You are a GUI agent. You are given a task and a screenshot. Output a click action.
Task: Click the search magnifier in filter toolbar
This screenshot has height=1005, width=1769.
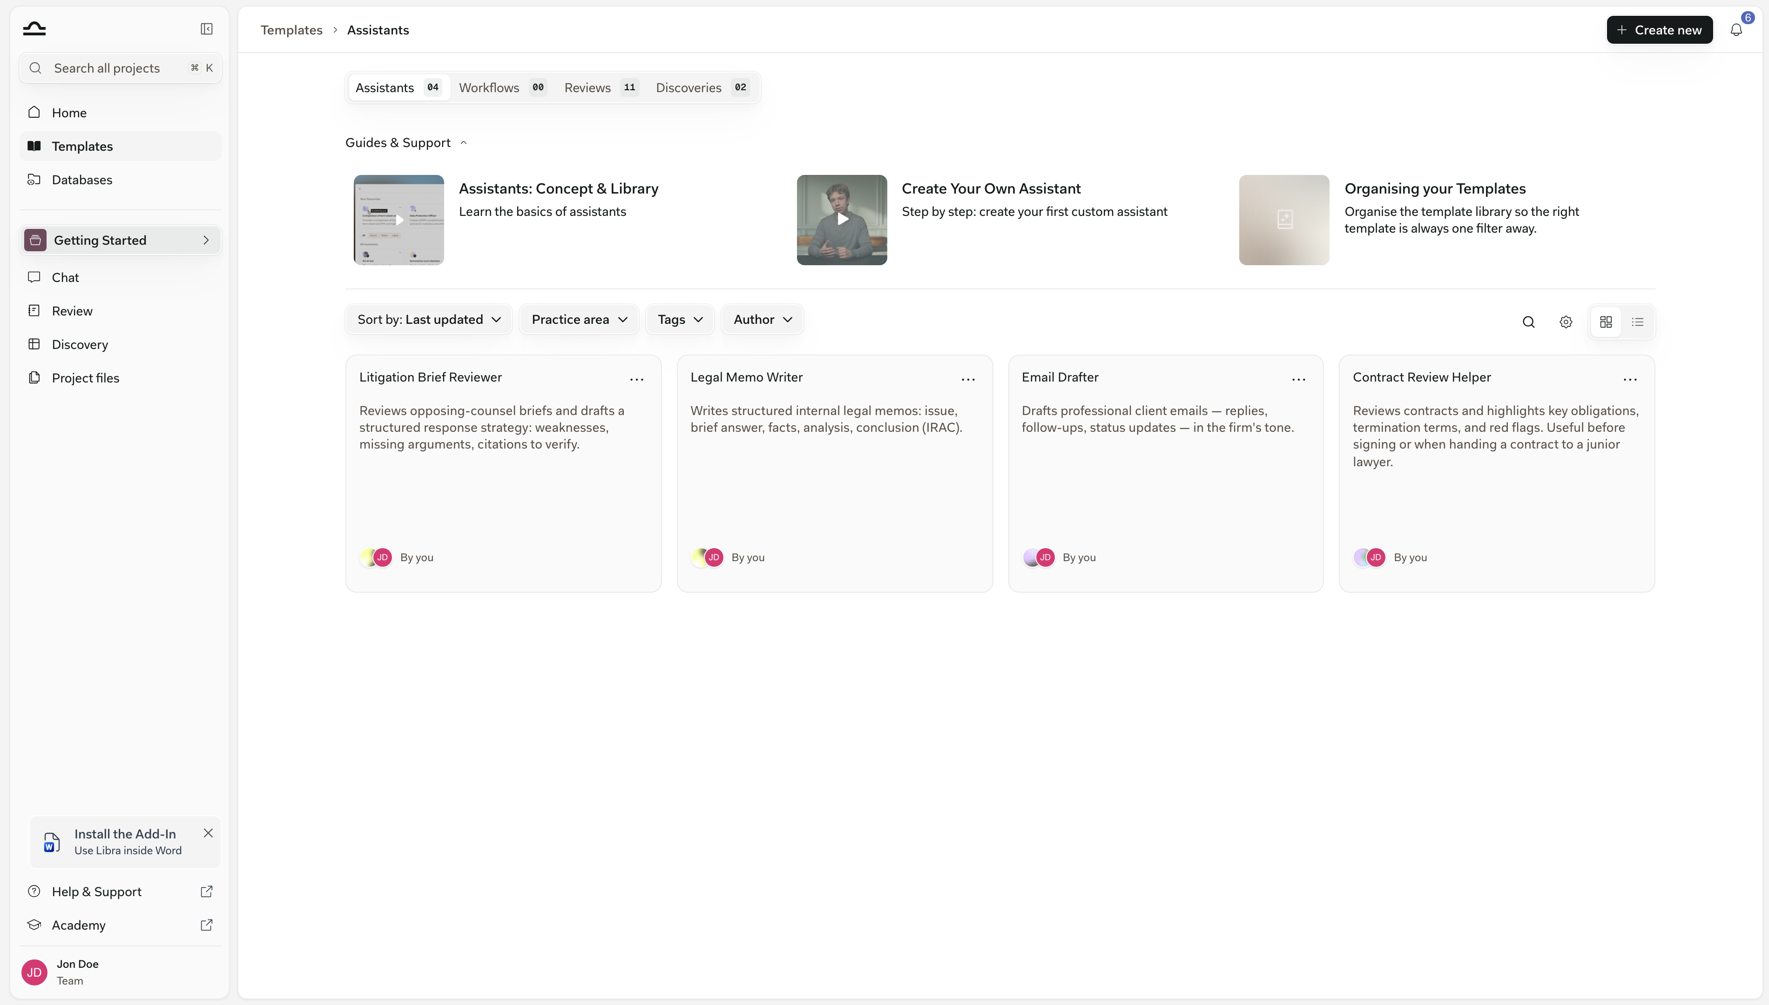[1529, 322]
